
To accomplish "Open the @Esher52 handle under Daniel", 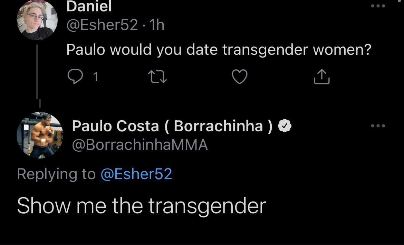I will click(x=102, y=25).
